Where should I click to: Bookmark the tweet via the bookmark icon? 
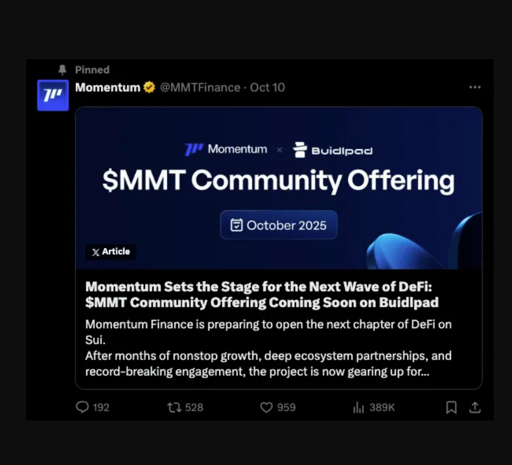[x=450, y=407]
